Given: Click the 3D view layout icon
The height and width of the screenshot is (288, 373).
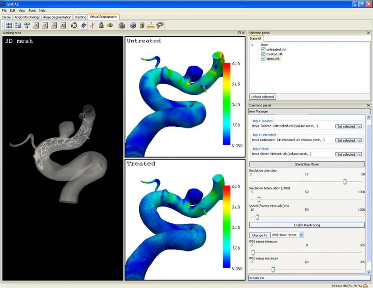Looking at the screenshot, I should (63, 25).
